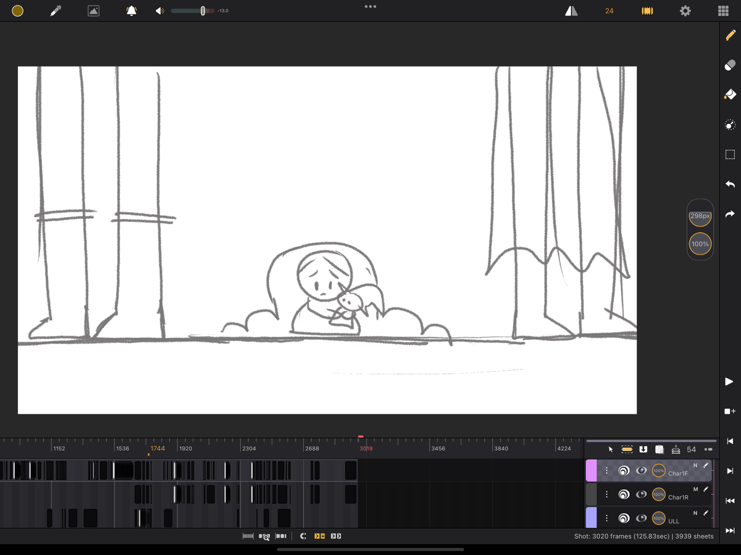
Task: Click the timeline fit-width icon
Action: point(248,536)
